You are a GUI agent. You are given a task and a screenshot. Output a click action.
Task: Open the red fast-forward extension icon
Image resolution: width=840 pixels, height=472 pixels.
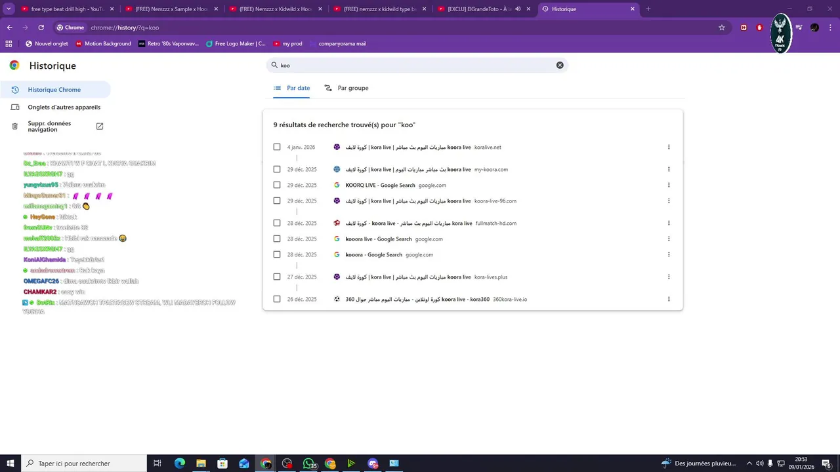tap(744, 28)
